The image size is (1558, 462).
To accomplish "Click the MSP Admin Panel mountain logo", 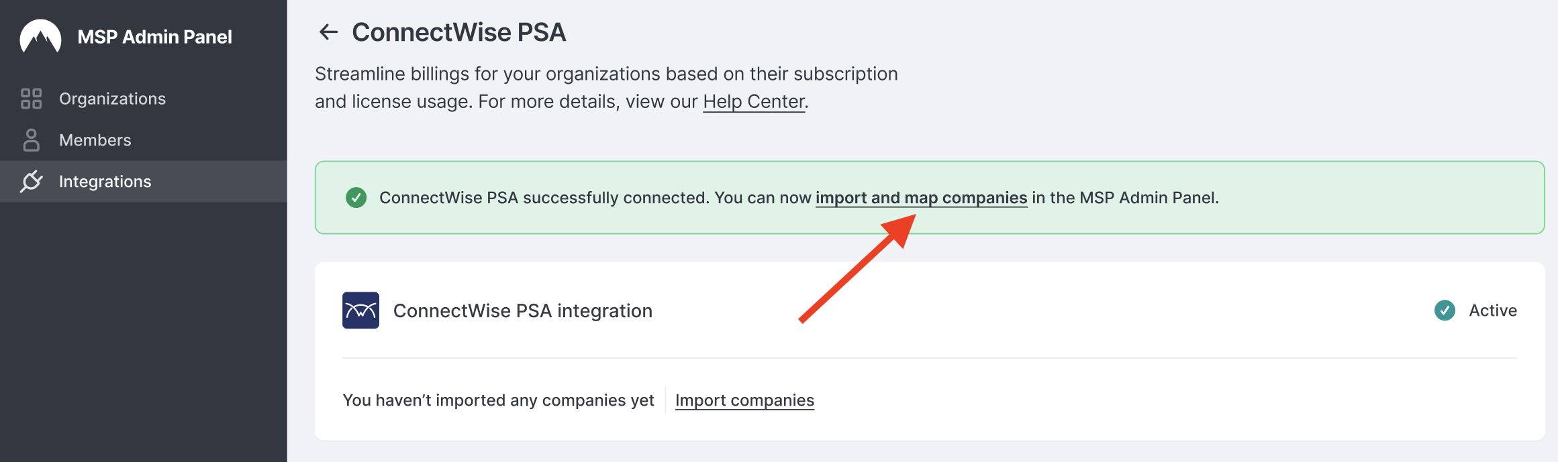I will (40, 36).
